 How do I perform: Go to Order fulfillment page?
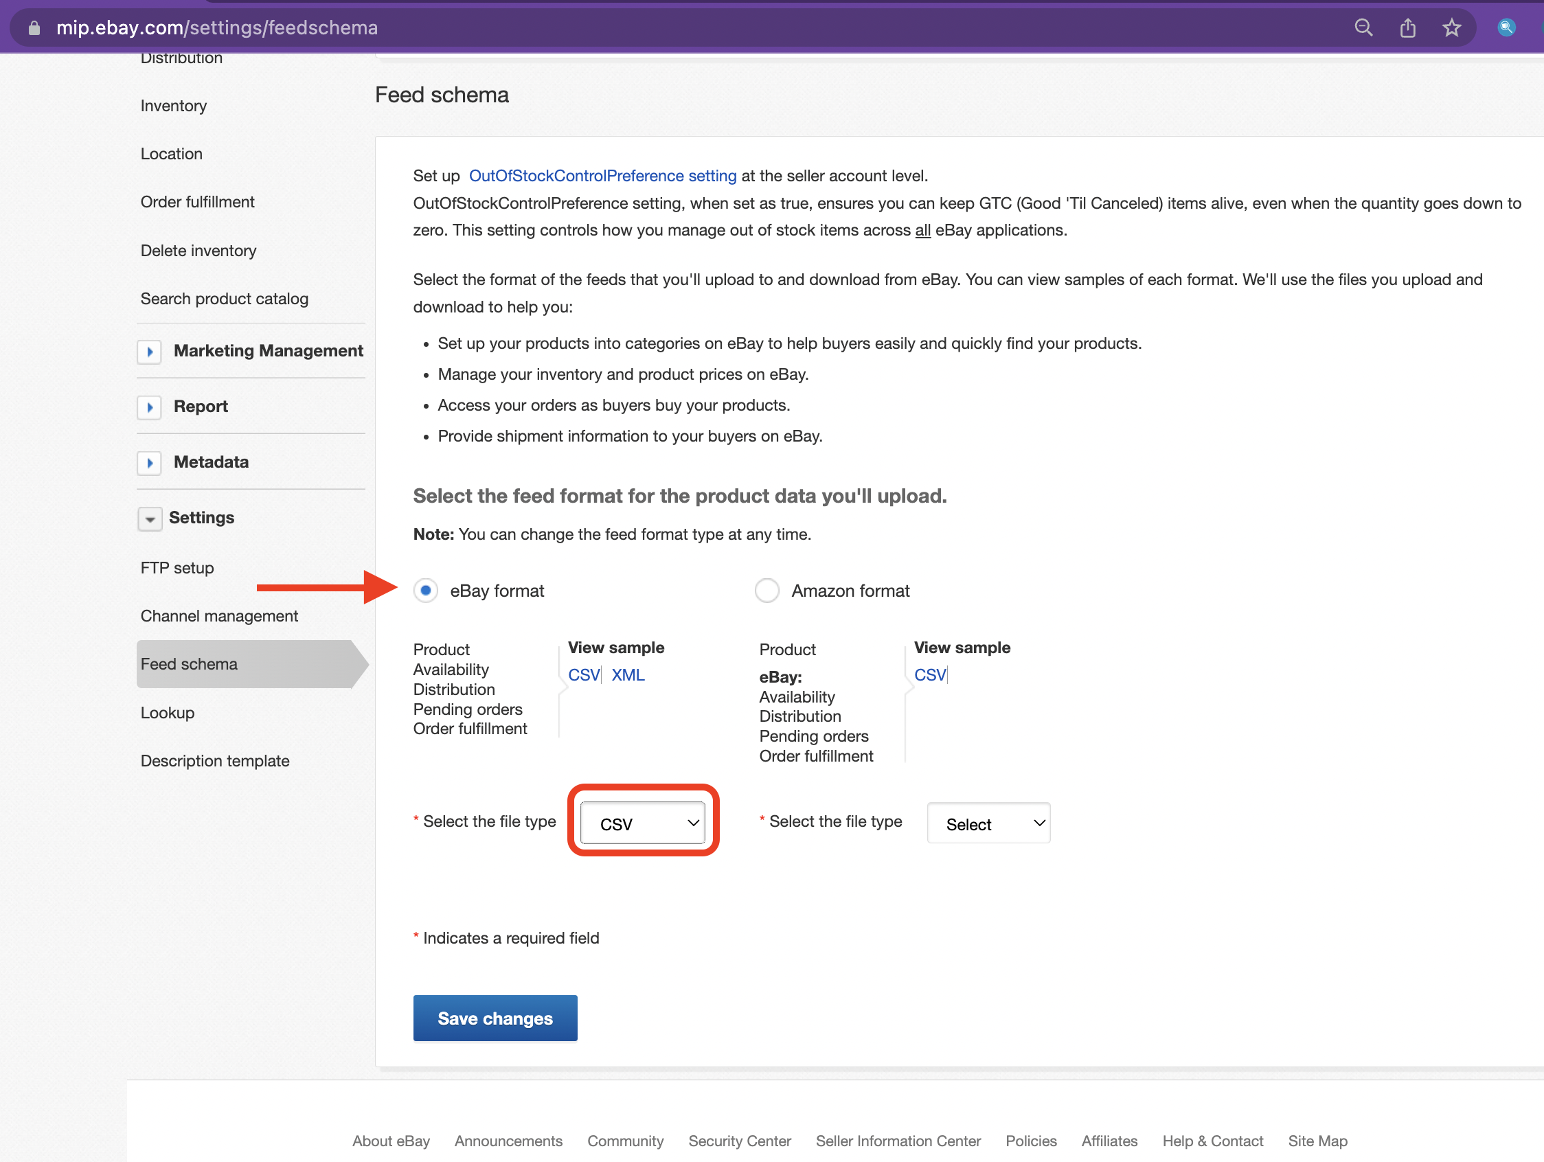(198, 202)
